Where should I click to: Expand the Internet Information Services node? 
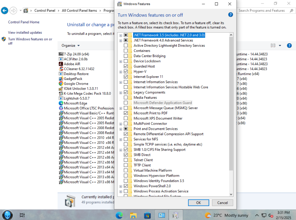click(x=121, y=82)
